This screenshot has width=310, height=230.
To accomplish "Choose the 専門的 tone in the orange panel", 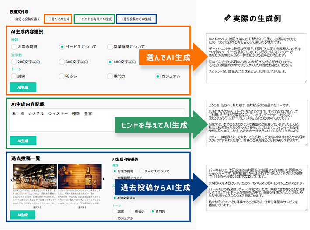I will coord(110,76).
